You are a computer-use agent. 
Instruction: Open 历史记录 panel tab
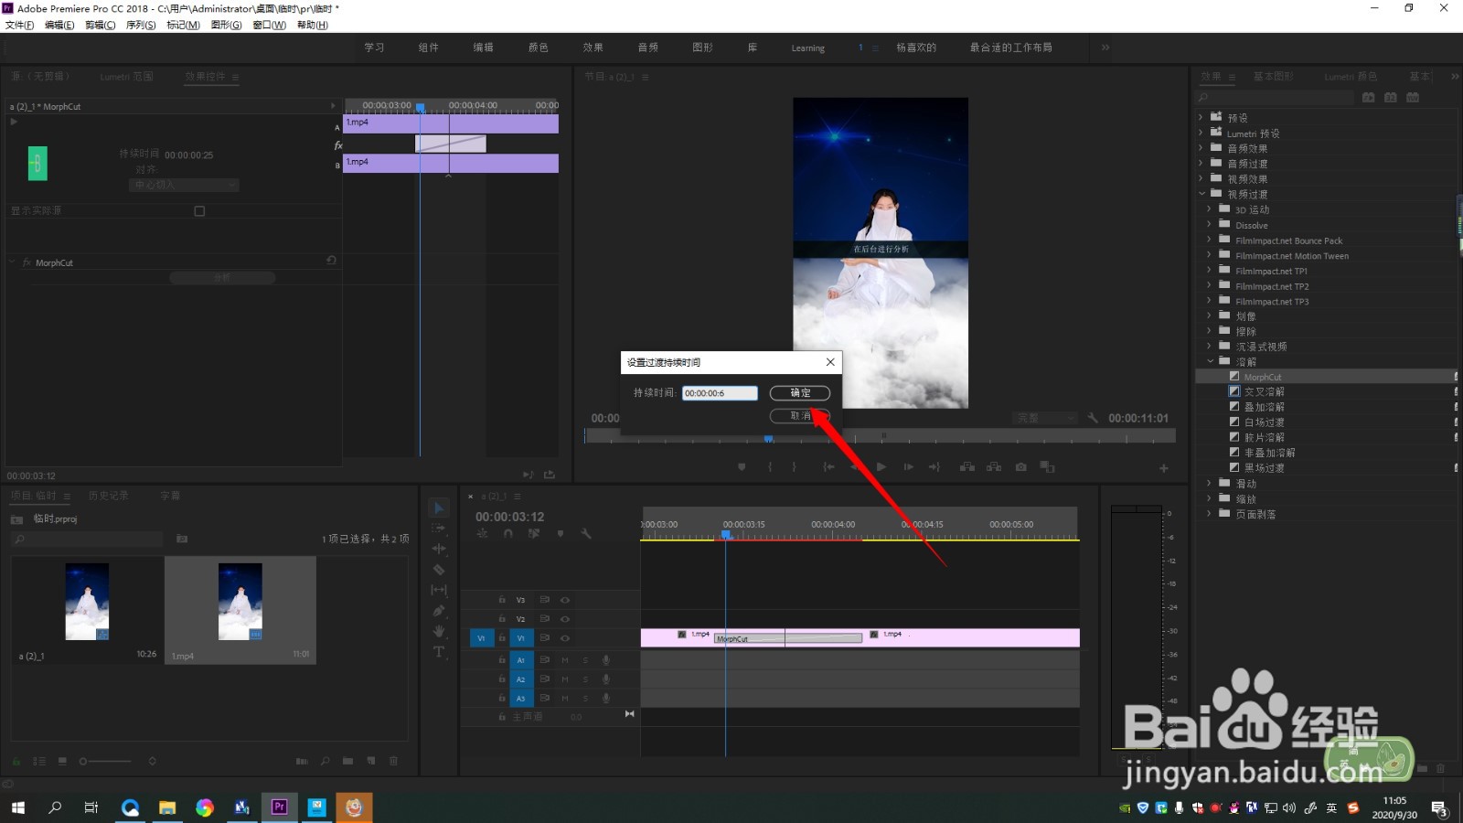(108, 496)
